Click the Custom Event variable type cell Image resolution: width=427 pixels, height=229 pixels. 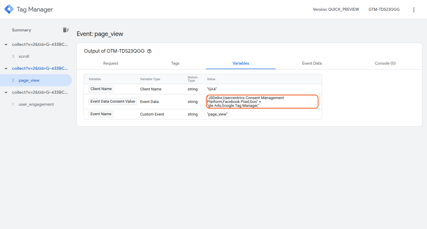pyautogui.click(x=152, y=114)
